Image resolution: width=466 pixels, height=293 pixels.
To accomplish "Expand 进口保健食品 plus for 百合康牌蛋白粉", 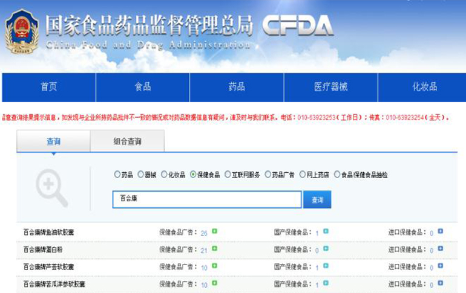I will point(441,248).
